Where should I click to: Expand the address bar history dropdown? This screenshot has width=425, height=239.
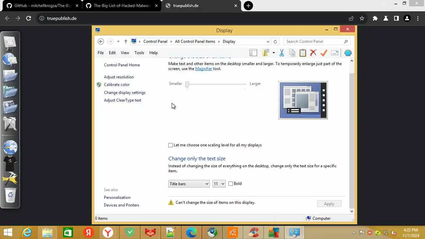268,41
